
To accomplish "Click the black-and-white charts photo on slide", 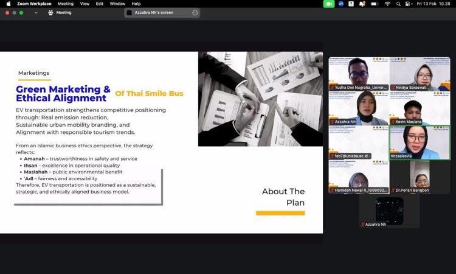I will (x=261, y=99).
